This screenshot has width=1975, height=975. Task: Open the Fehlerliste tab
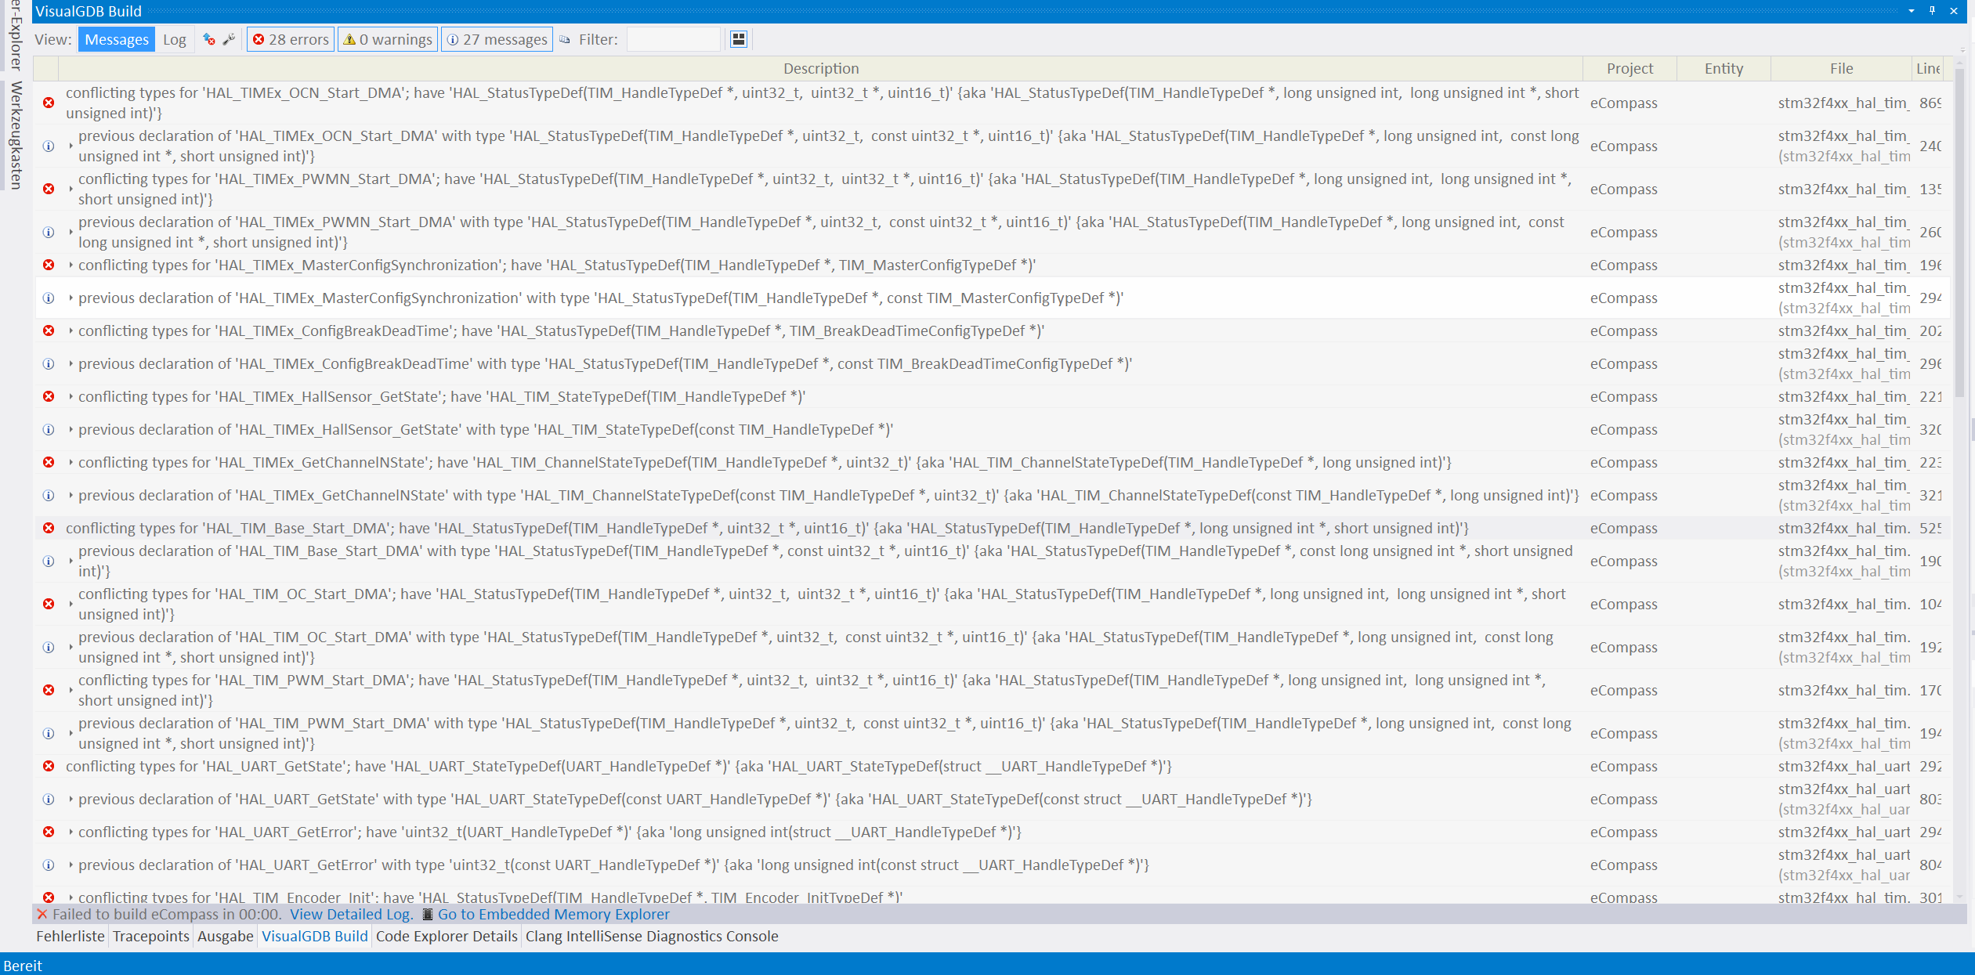(70, 936)
